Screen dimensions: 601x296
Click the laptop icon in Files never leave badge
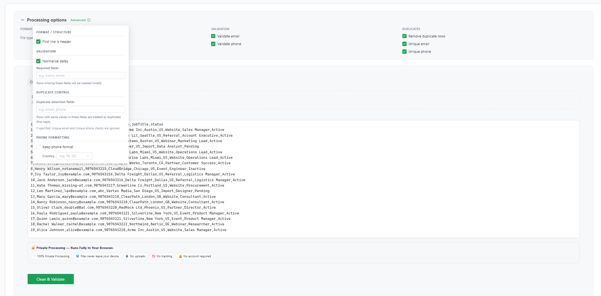point(78,256)
